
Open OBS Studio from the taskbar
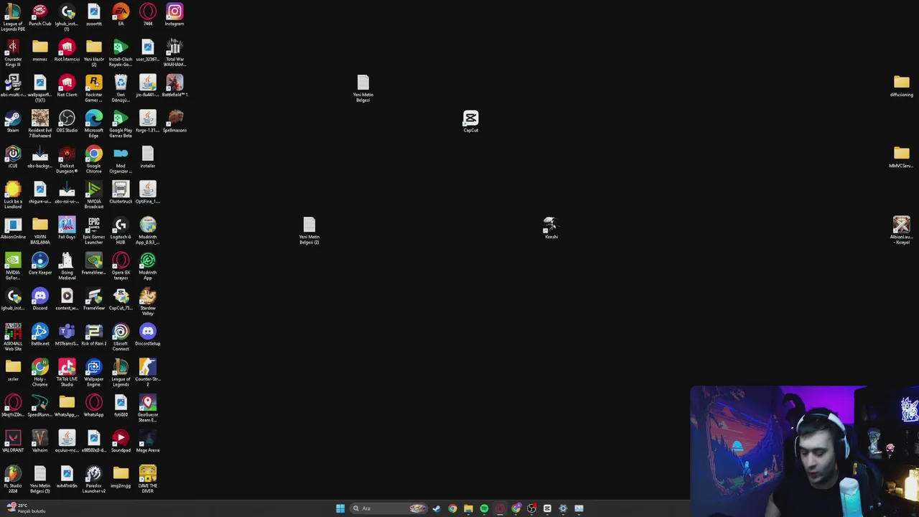531,508
